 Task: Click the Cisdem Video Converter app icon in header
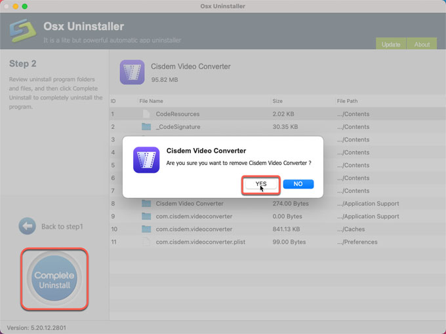pyautogui.click(x=132, y=72)
